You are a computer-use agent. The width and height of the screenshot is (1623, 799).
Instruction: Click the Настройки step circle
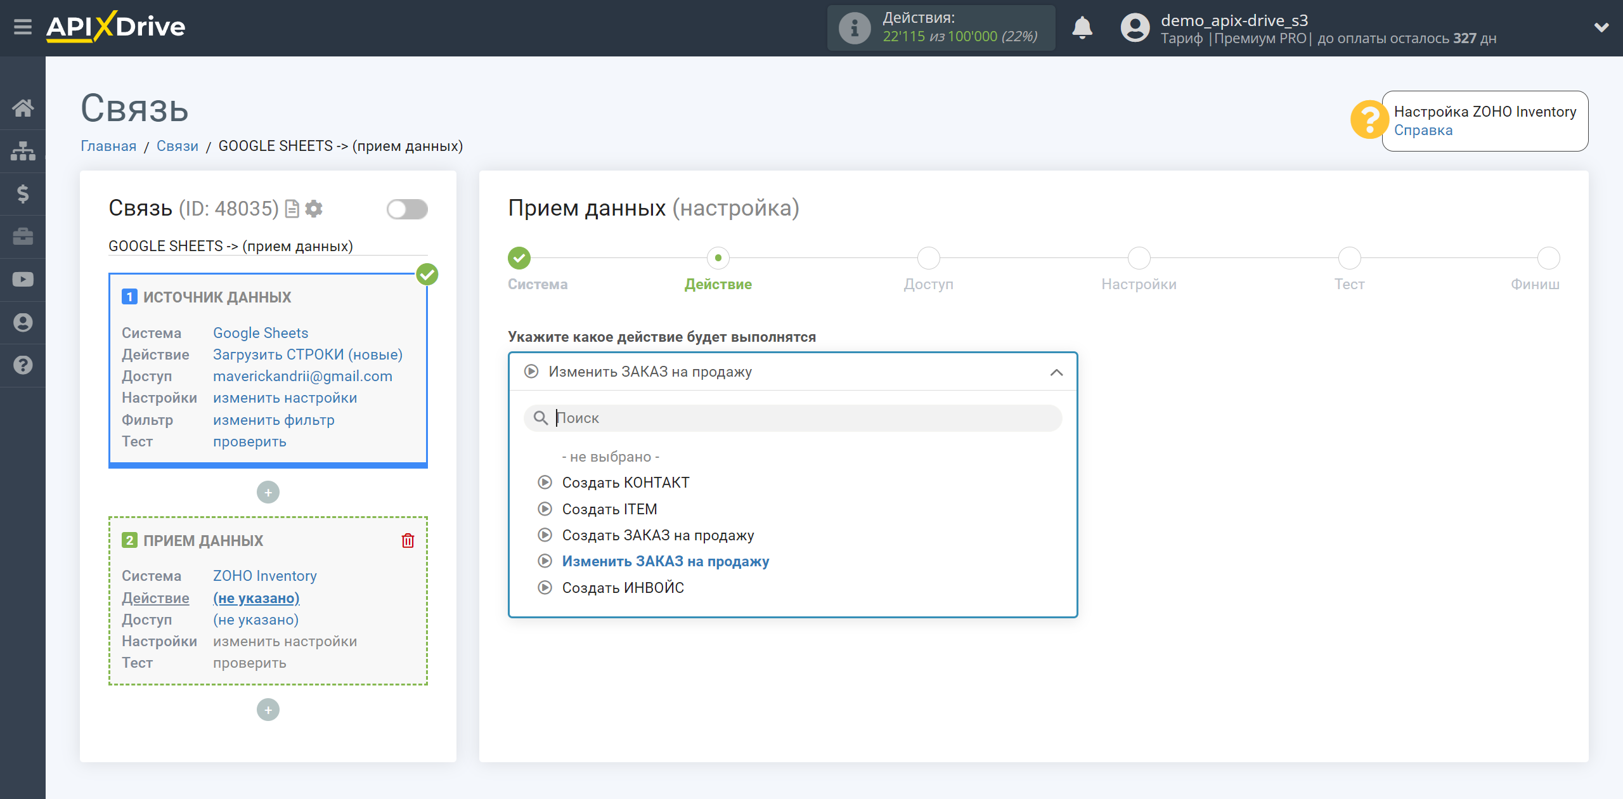coord(1139,259)
